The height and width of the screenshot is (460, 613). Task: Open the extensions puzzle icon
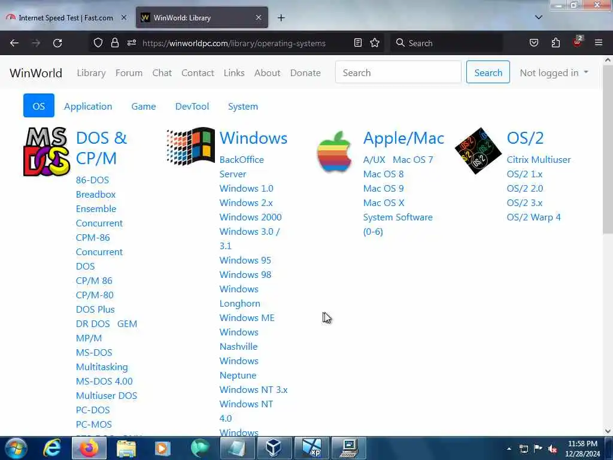pyautogui.click(x=556, y=43)
